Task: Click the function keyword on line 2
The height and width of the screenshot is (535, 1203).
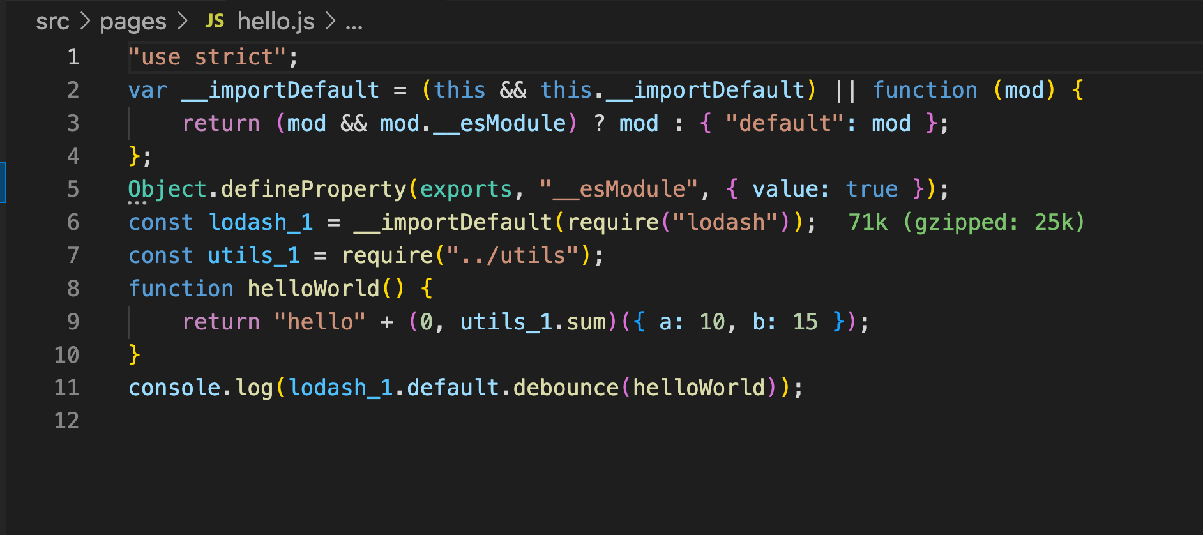Action: [925, 90]
